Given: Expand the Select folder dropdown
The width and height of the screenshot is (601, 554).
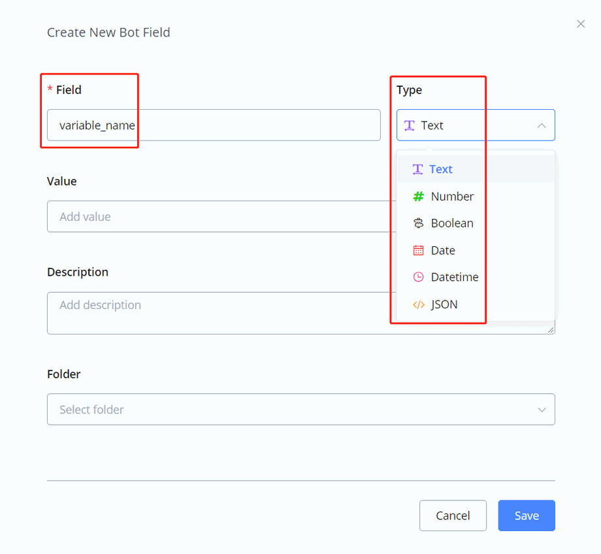Looking at the screenshot, I should 542,410.
